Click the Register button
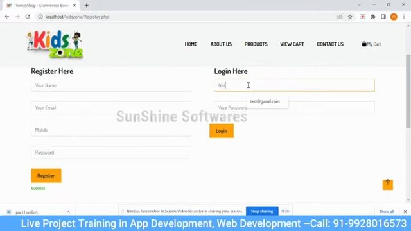The image size is (411, 231). click(46, 175)
